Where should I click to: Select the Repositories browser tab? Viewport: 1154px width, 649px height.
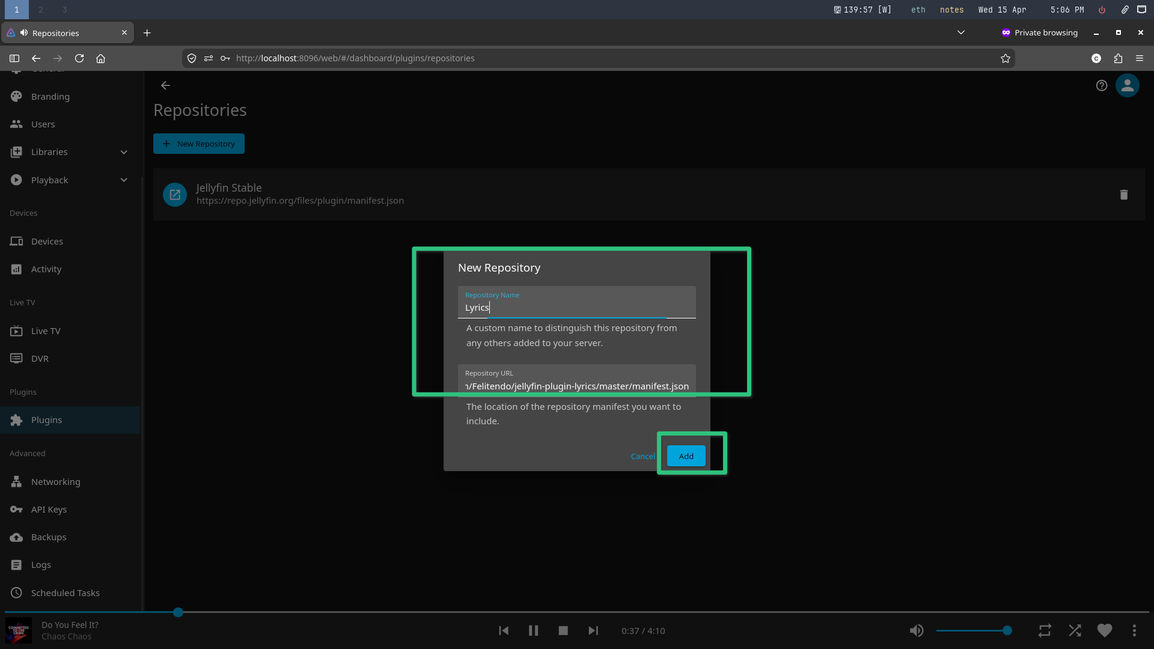(67, 32)
